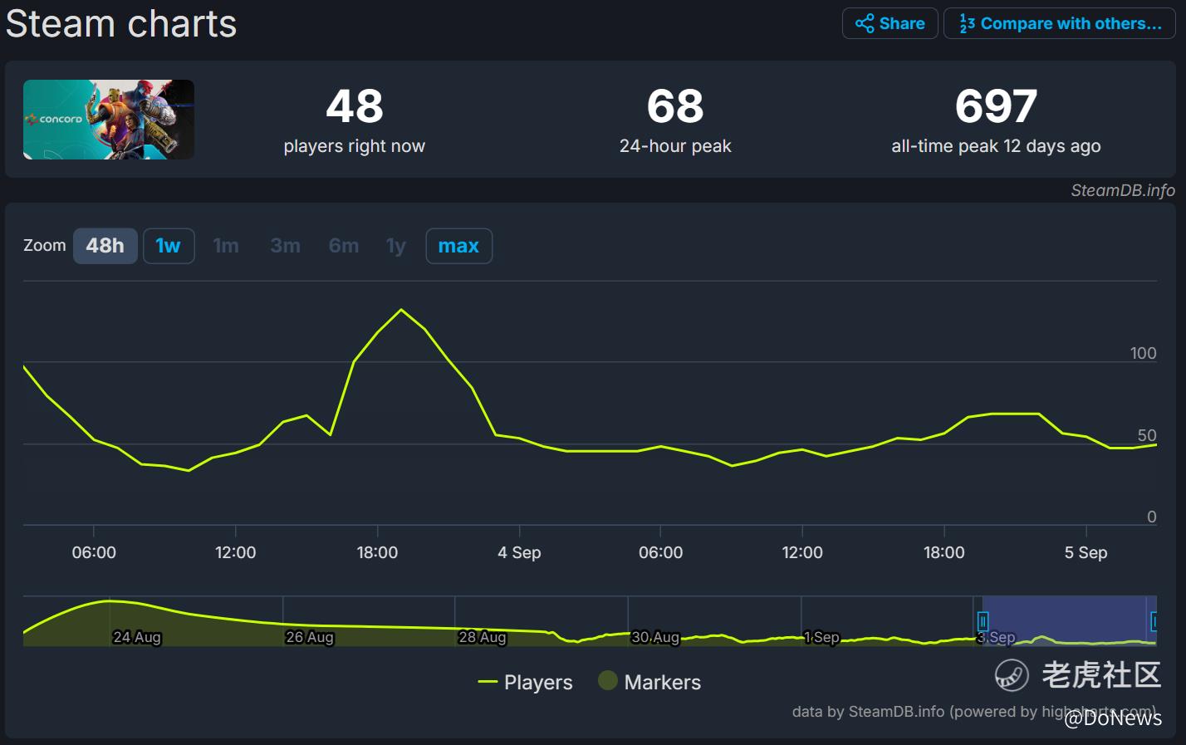Choose the 1m zoom option
Screen dimensions: 1186x745
coord(226,246)
